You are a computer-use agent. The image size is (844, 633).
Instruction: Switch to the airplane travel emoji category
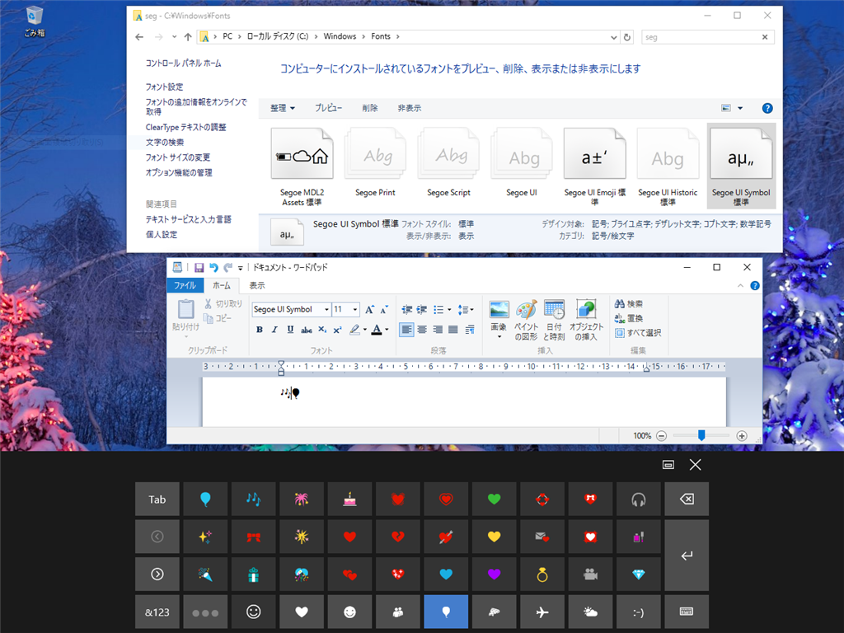click(542, 612)
